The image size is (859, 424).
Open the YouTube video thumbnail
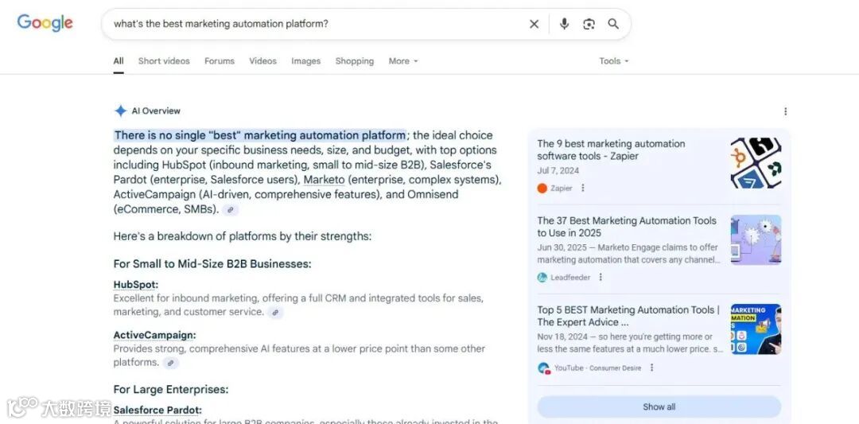tap(756, 329)
